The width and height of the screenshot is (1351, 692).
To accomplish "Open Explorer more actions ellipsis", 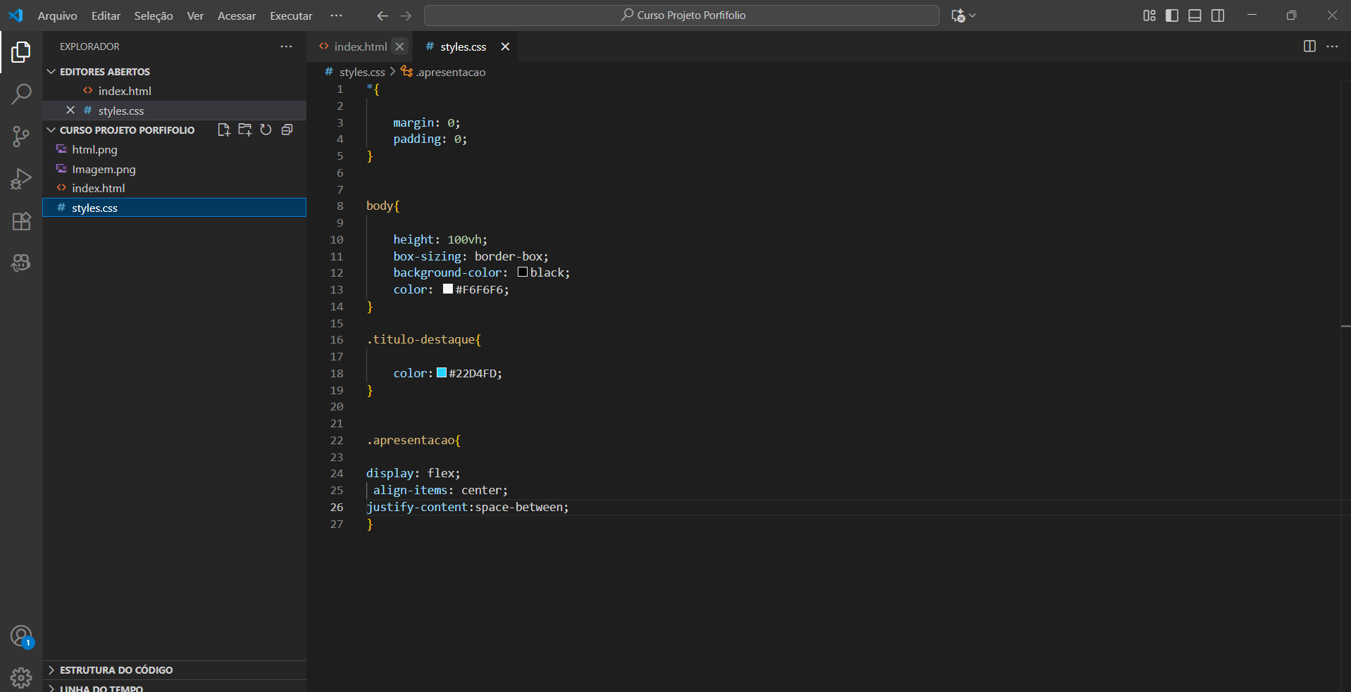I will pyautogui.click(x=286, y=46).
